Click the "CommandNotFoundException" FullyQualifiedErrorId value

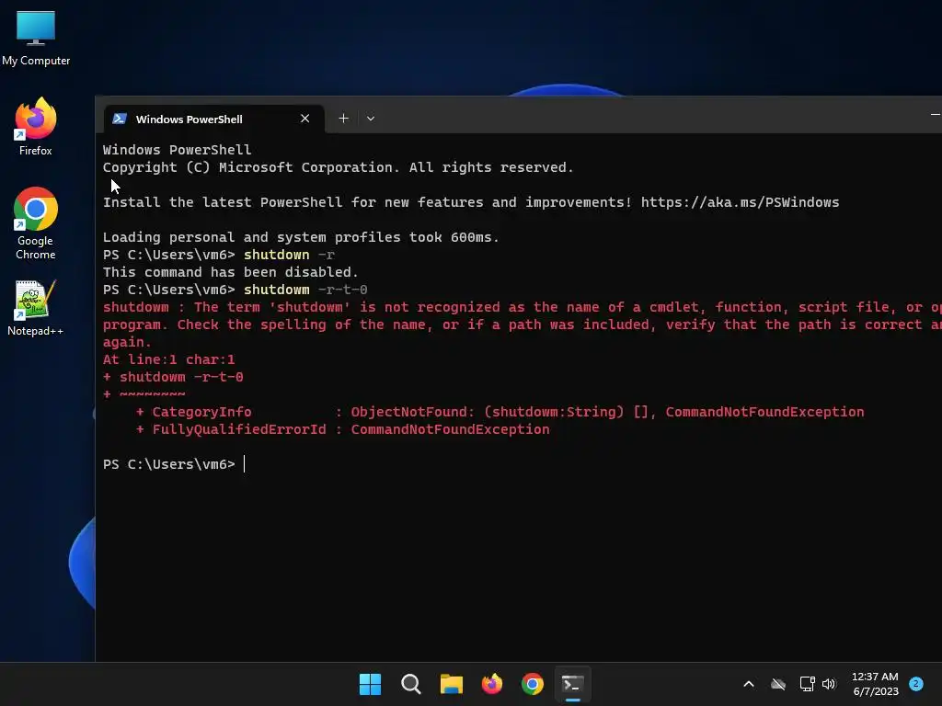pyautogui.click(x=450, y=429)
